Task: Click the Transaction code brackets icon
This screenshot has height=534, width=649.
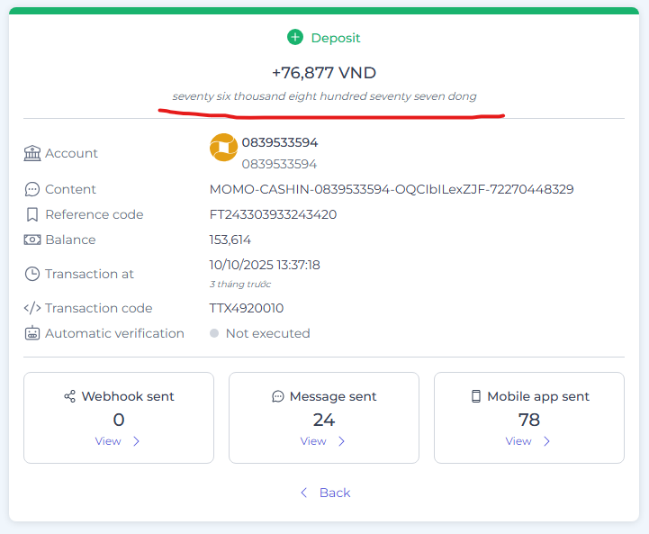Action: 32,308
